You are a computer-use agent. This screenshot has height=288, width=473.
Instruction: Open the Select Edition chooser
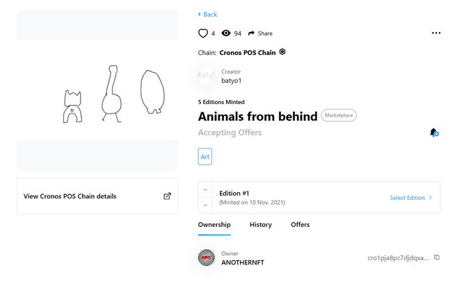click(x=411, y=198)
